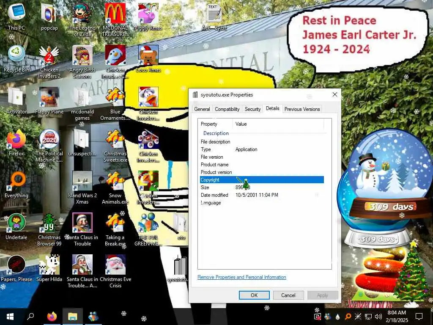Click the Type property row
The width and height of the screenshot is (433, 325).
pos(262,149)
